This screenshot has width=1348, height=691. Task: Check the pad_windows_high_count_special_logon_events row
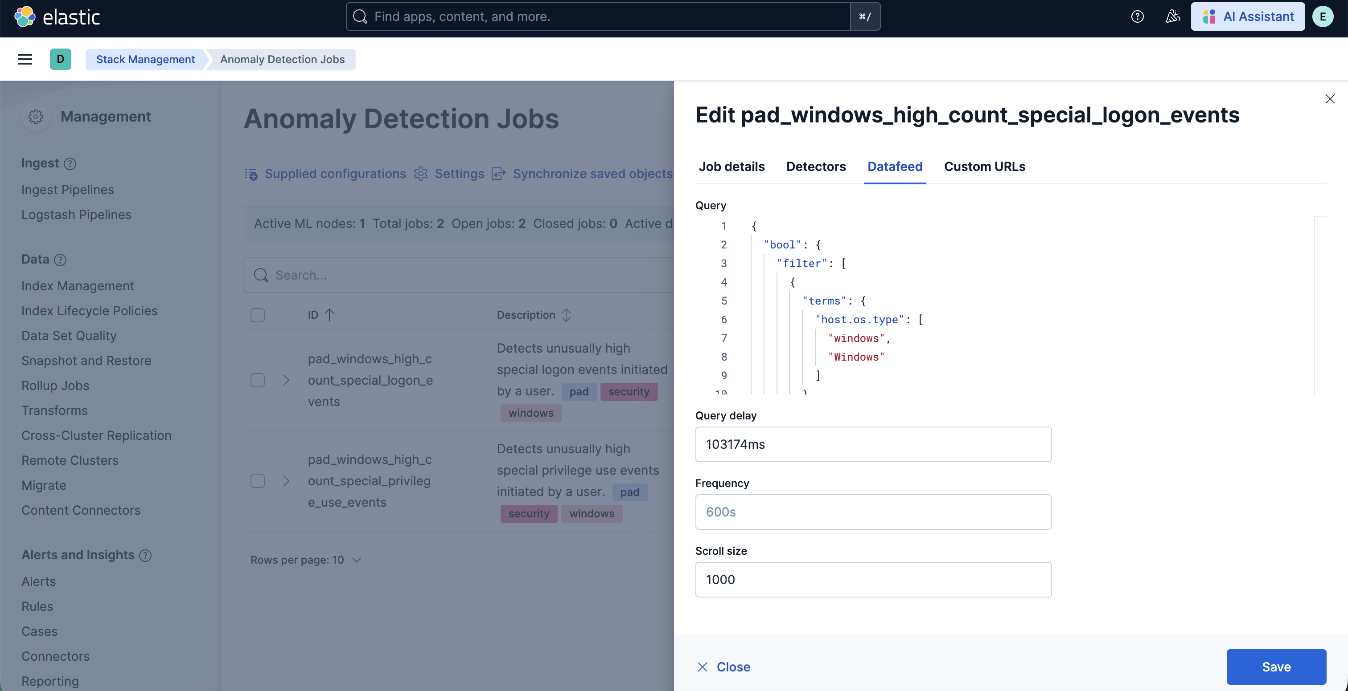pos(258,380)
